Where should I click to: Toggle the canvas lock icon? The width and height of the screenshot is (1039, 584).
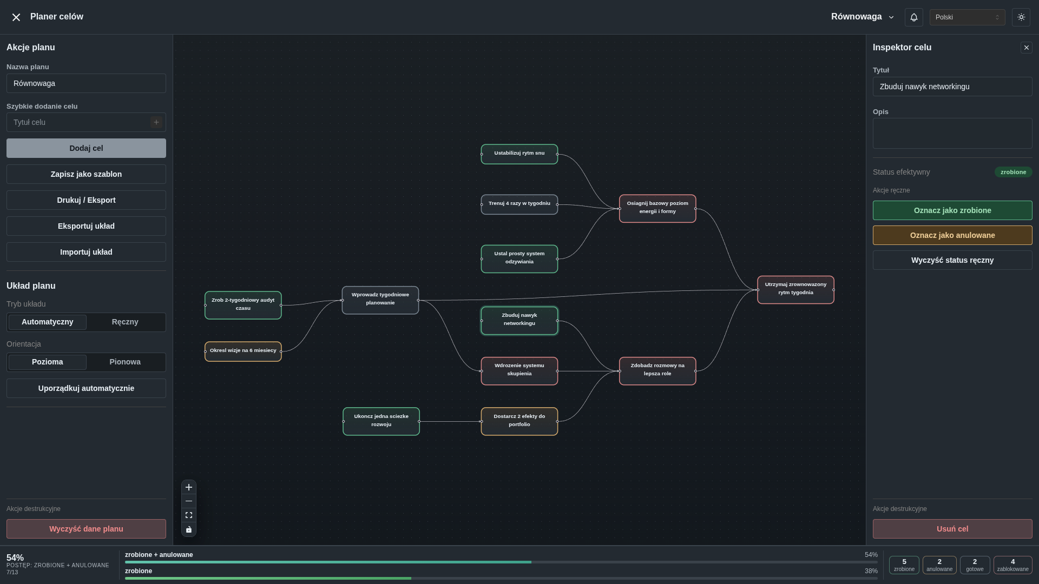coord(188,529)
